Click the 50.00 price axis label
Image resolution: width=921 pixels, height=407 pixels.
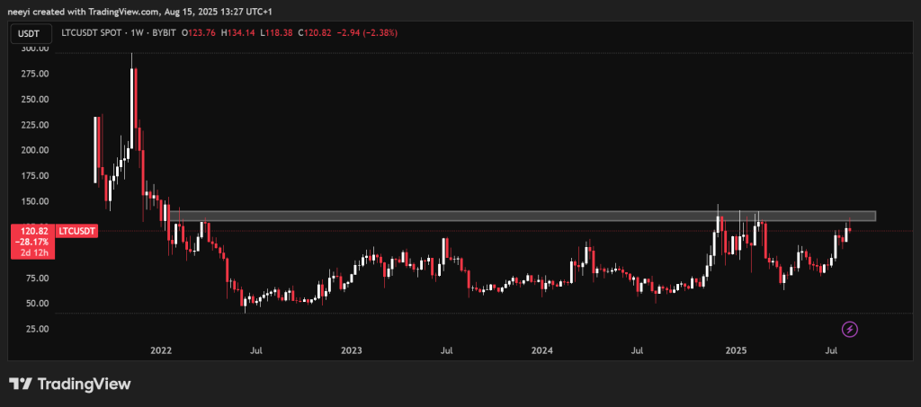38,304
